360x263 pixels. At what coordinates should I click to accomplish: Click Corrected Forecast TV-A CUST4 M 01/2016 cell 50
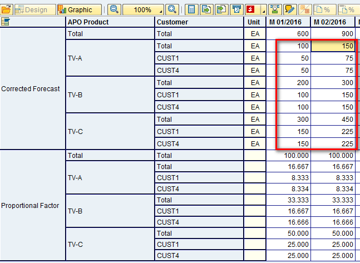click(288, 70)
